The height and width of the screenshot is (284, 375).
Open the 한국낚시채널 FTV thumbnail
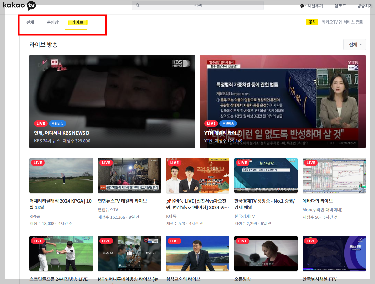pyautogui.click(x=334, y=254)
